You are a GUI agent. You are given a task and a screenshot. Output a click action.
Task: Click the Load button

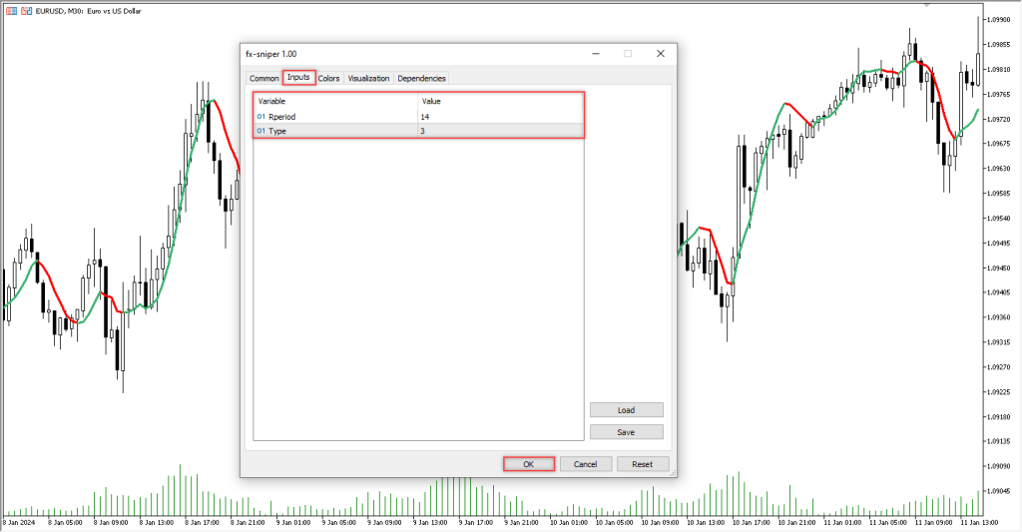[x=627, y=410]
